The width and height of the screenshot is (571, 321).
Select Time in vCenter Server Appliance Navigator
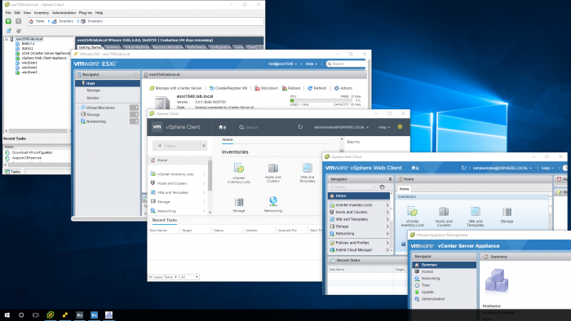[425, 285]
